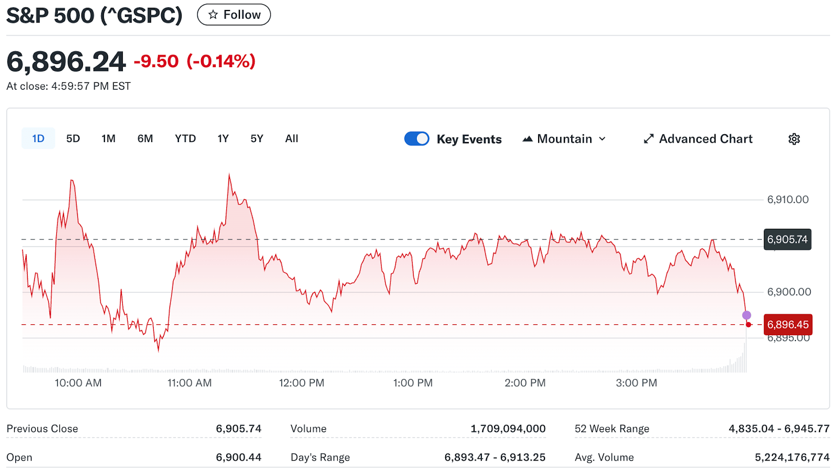Click the 6,910.00 y-axis label
Screen dimensions: 840x469
click(x=788, y=199)
